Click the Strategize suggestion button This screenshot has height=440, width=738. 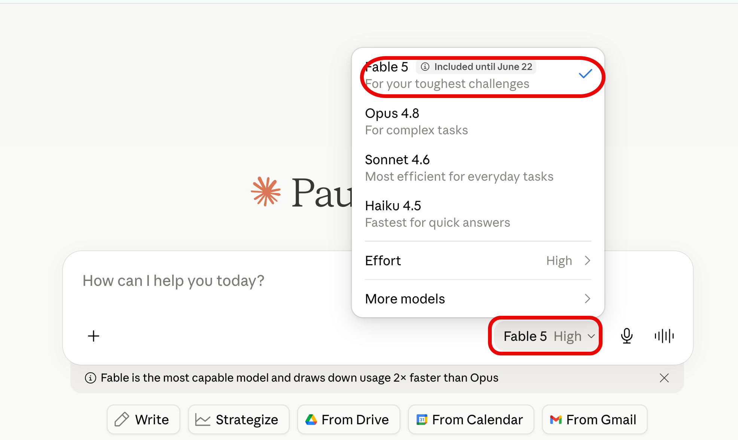pos(238,420)
